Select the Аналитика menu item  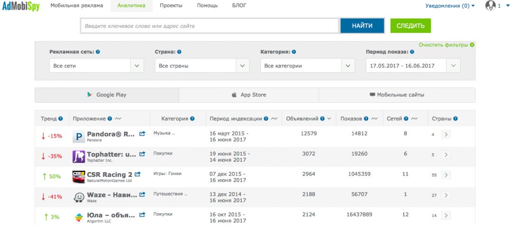pyautogui.click(x=131, y=6)
